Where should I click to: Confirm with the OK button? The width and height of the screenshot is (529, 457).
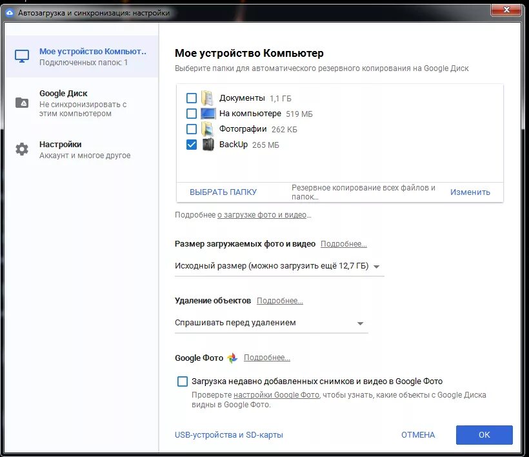click(x=484, y=434)
